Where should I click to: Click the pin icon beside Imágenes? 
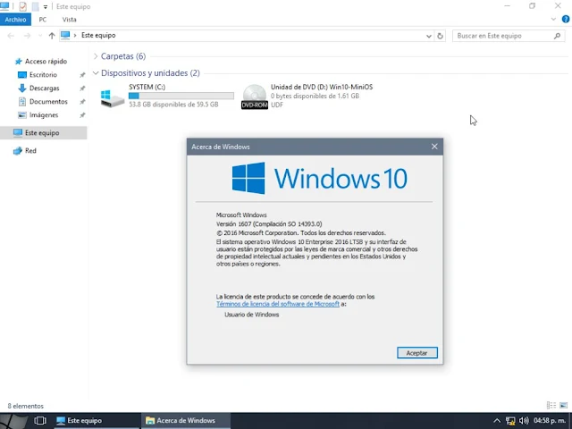[x=82, y=115]
